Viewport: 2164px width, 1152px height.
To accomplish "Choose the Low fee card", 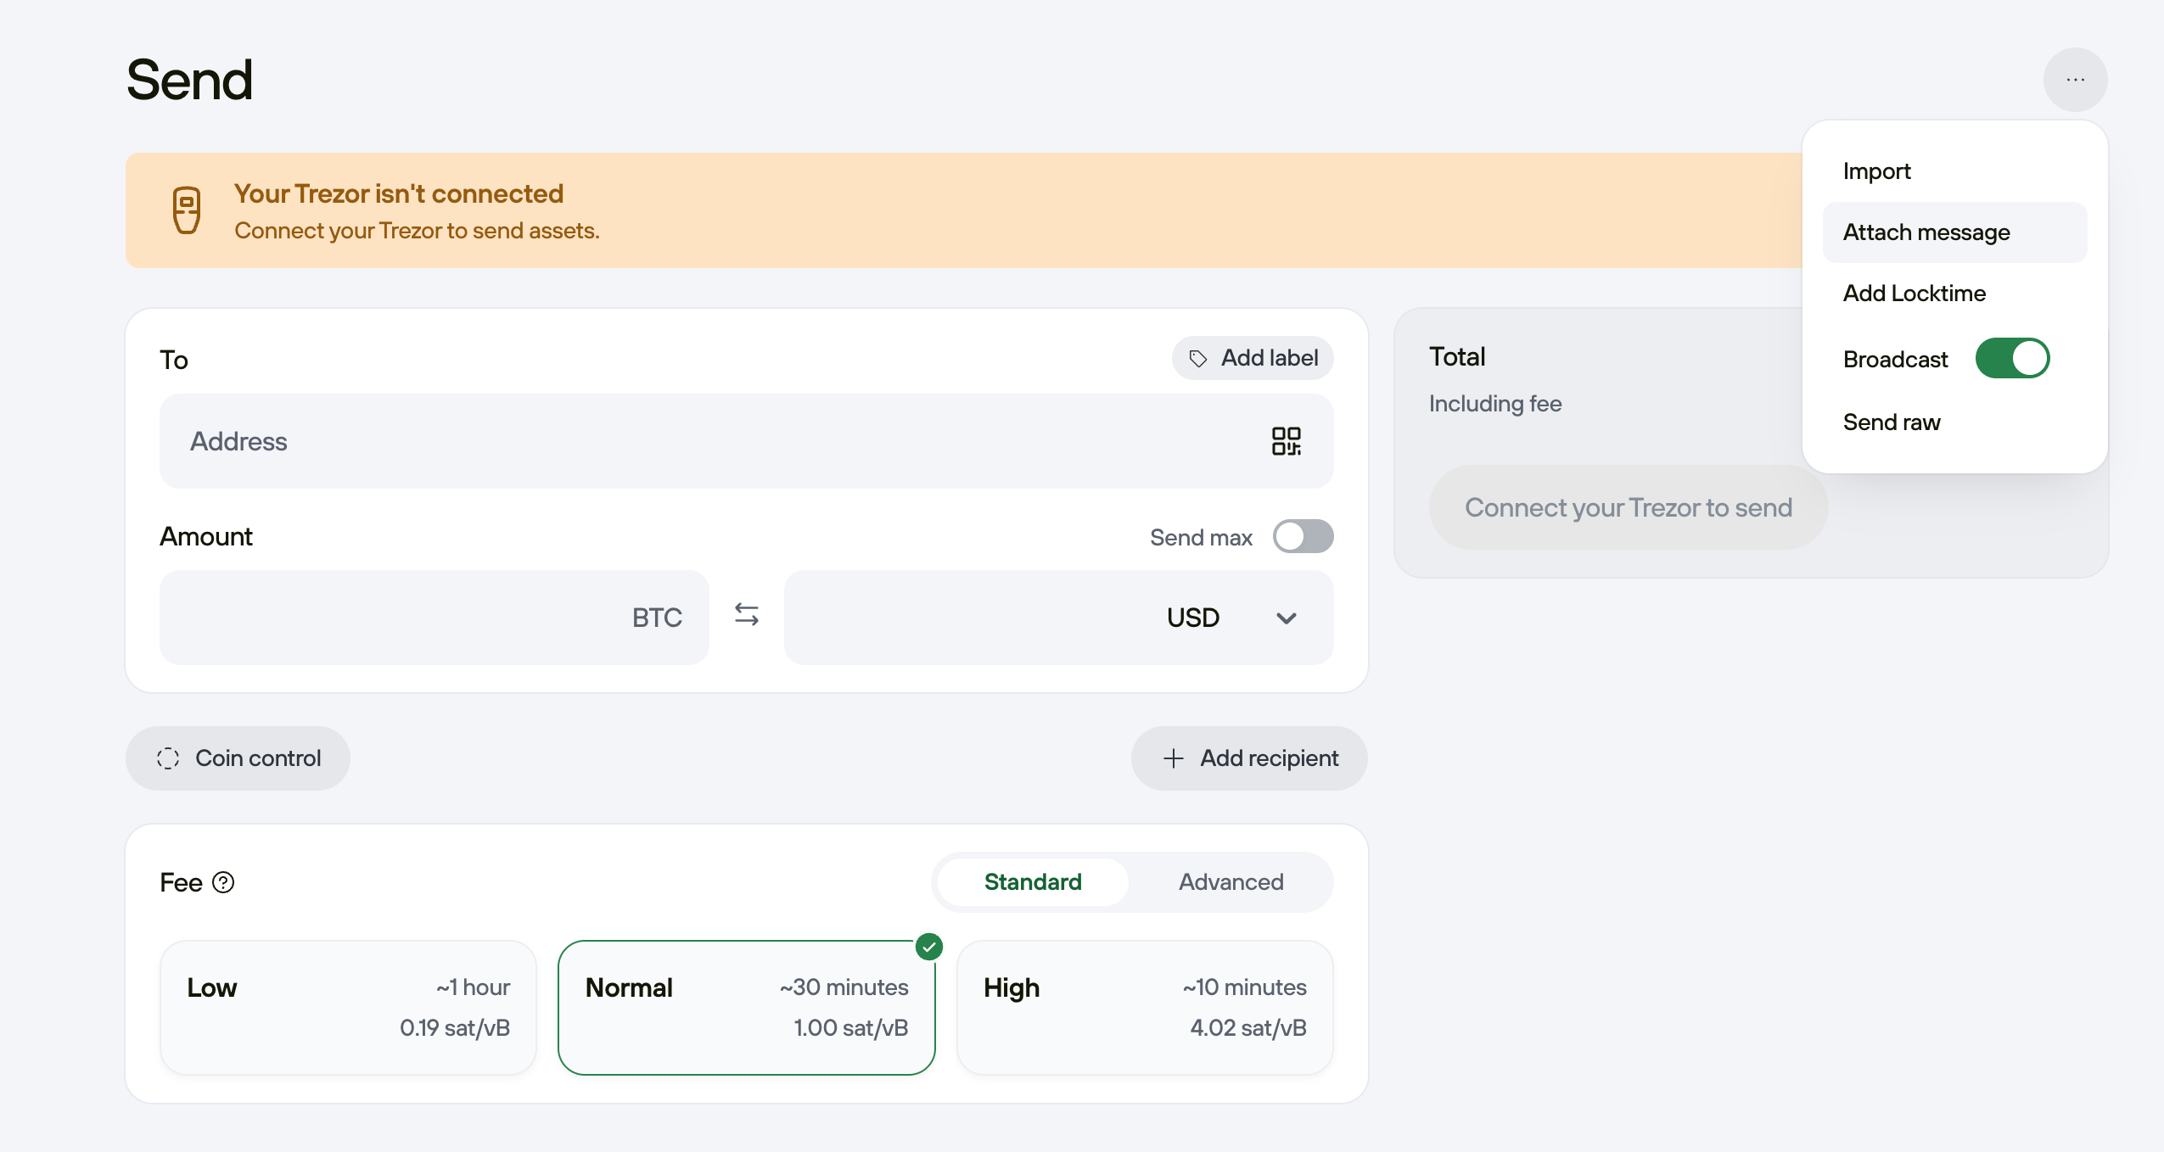I will click(348, 1007).
